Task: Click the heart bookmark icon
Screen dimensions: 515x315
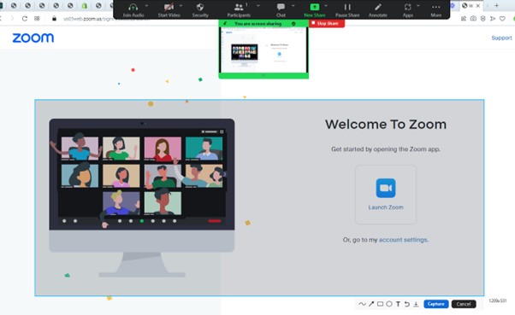Action: point(502,19)
